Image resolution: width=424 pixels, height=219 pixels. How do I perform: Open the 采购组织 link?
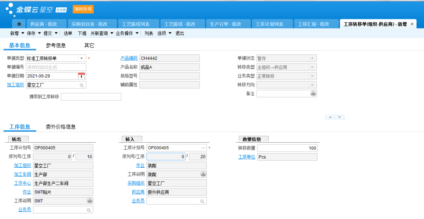tap(136, 183)
